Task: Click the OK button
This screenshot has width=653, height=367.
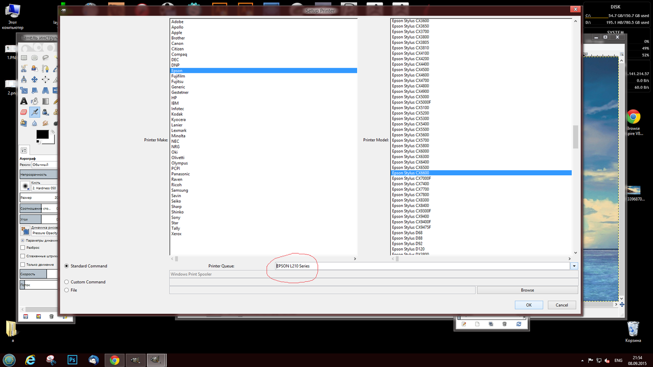Action: [529, 305]
